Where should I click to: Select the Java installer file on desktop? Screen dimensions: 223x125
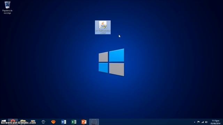tap(103, 27)
